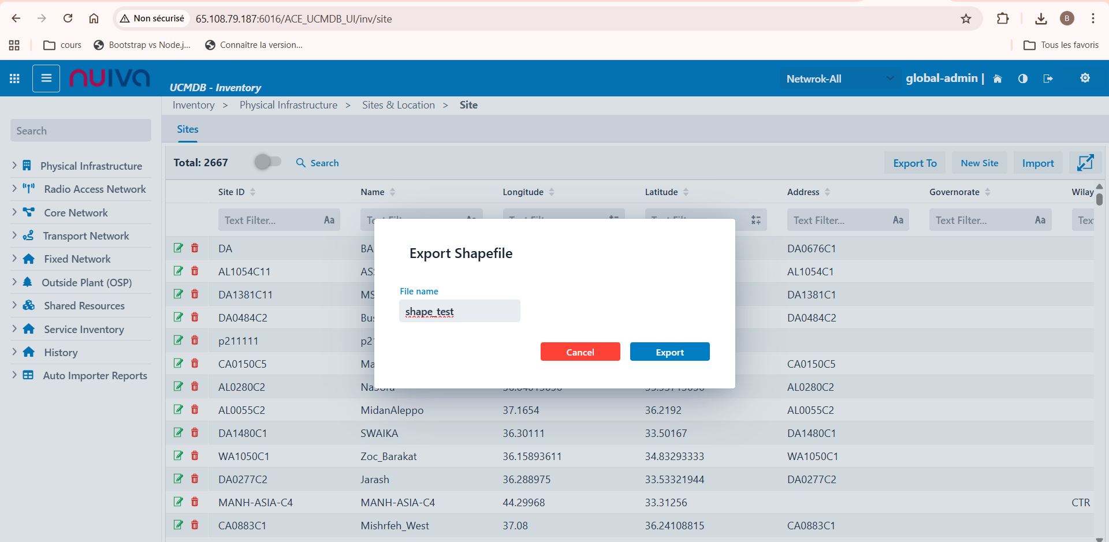Click the expand fullscreen table icon

[1085, 163]
